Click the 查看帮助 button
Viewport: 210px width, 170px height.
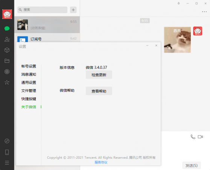99,91
